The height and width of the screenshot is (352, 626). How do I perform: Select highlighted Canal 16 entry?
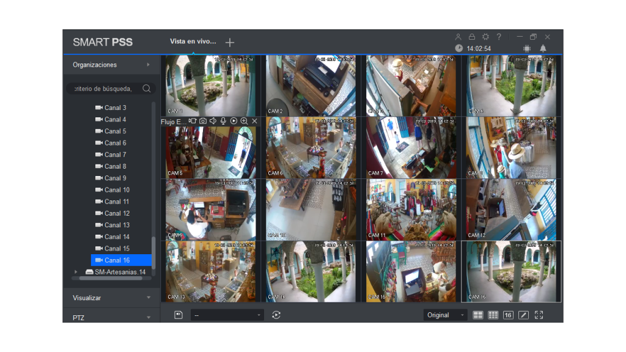(122, 260)
